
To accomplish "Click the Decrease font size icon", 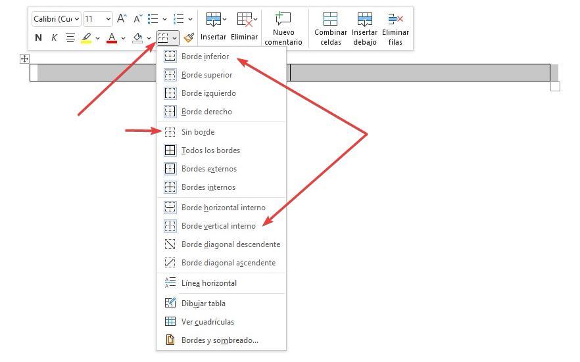I will (x=137, y=18).
